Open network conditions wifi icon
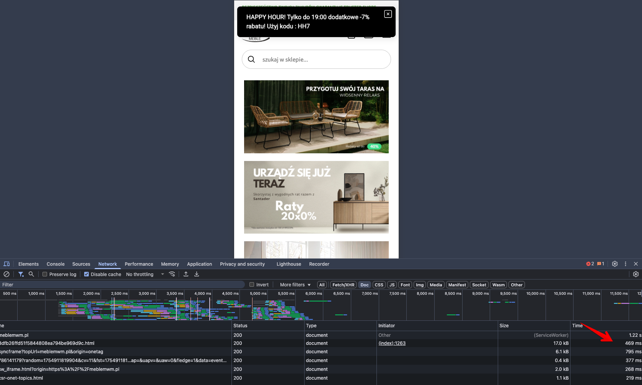Screen dimensions: 642x385 172,274
